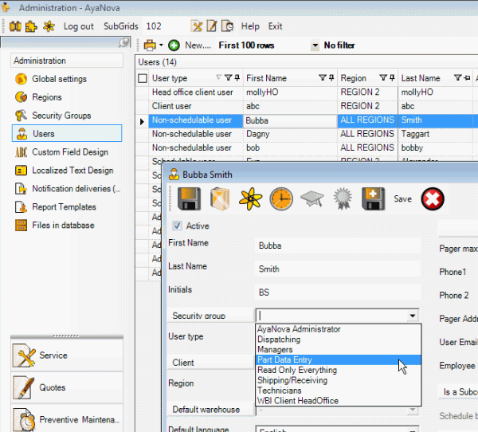The width and height of the screenshot is (478, 432).
Task: Click the notepad with pencil icon
Action: pos(212,26)
